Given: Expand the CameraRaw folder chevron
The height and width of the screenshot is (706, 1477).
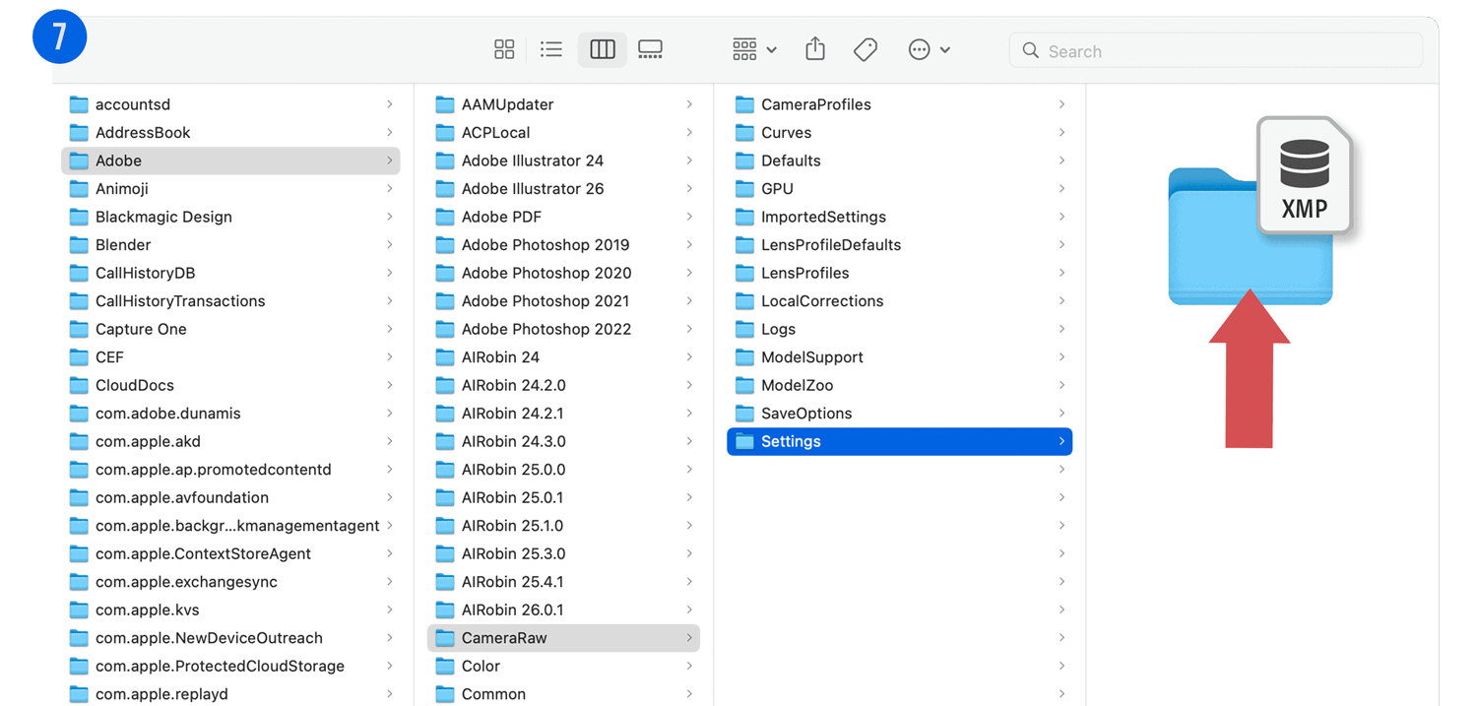Looking at the screenshot, I should [x=689, y=638].
